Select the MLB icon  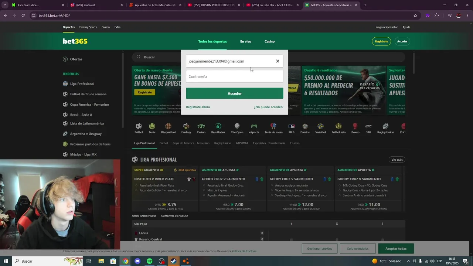[291, 128]
